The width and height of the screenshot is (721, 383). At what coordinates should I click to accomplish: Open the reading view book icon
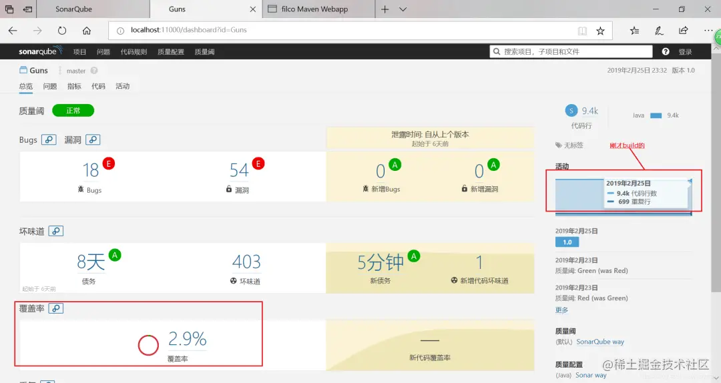582,31
